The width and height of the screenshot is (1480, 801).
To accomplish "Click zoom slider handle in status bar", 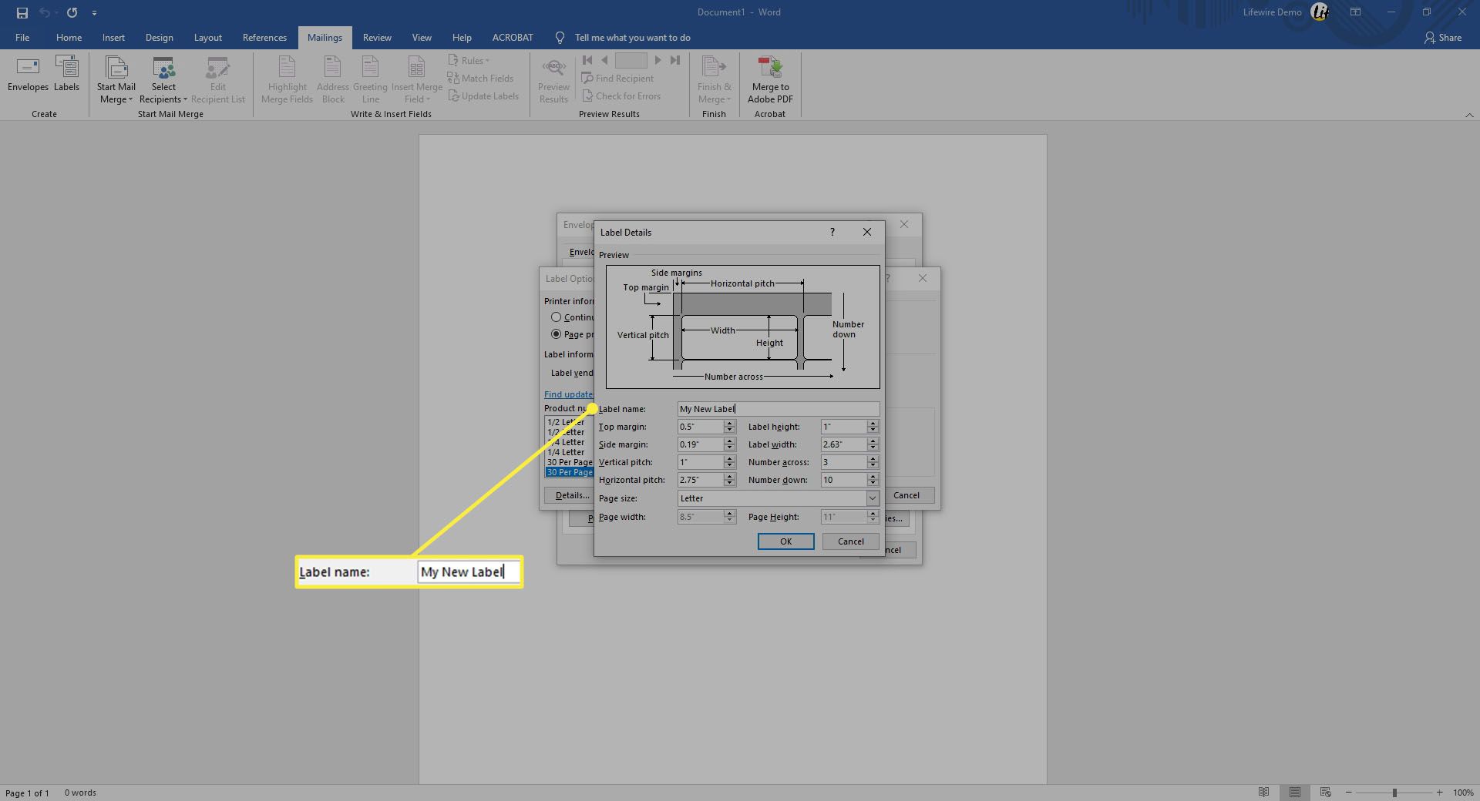I will (1394, 793).
